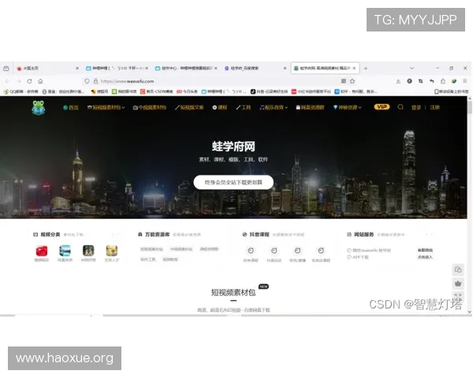The height and width of the screenshot is (378, 473).
Task: Open the 工具 nav item
Action: pos(244,107)
